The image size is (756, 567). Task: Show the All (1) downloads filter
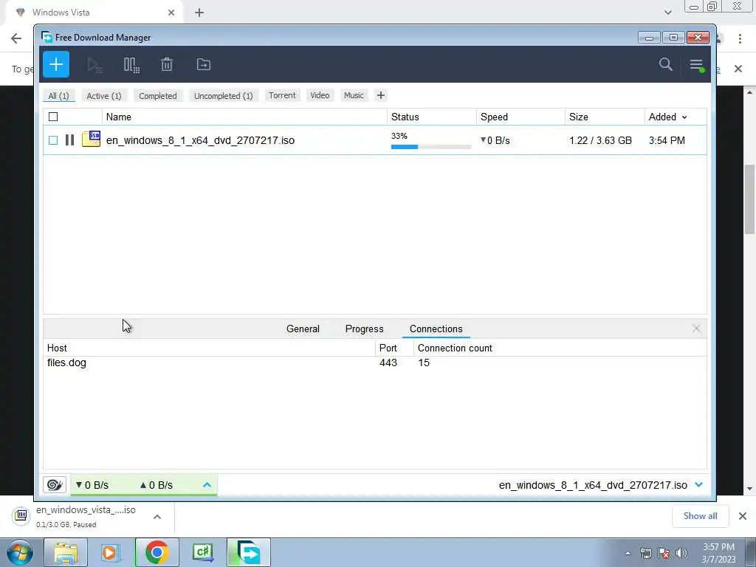[x=58, y=96]
